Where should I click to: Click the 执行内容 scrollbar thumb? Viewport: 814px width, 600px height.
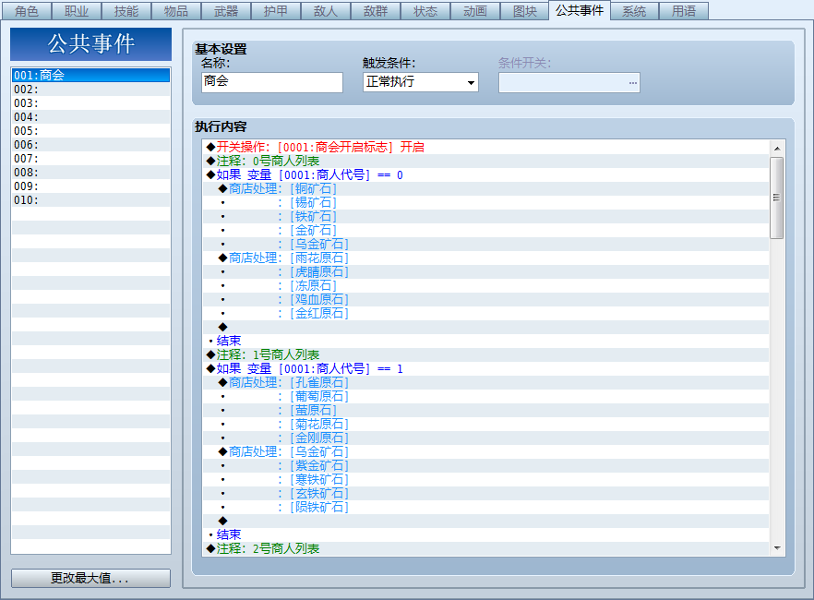pos(777,198)
